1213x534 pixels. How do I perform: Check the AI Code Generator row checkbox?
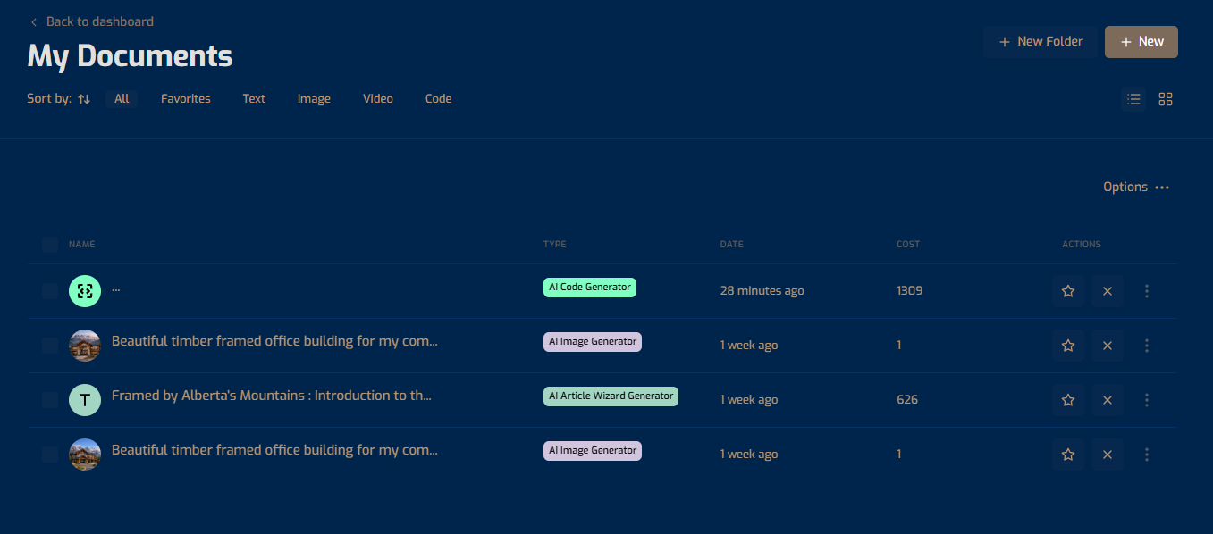pos(50,291)
